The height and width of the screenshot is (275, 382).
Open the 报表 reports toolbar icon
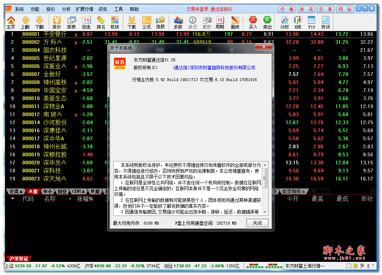pos(71,22)
